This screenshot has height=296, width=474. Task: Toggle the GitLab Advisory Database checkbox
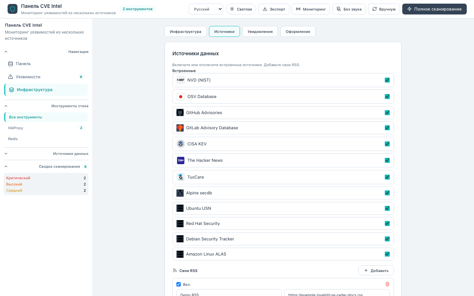[387, 128]
